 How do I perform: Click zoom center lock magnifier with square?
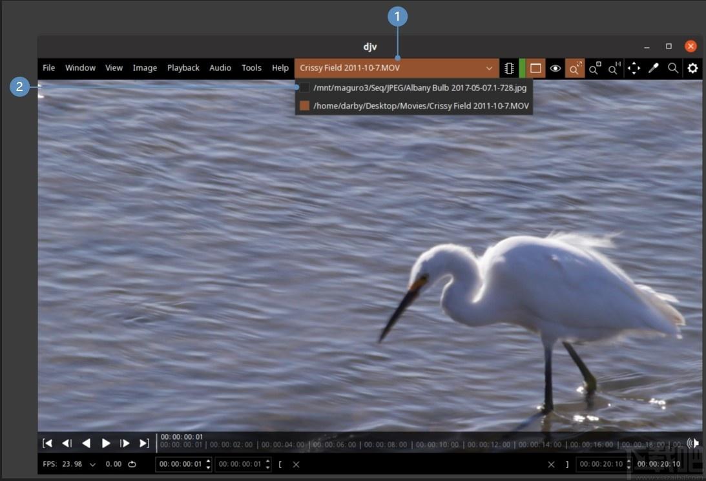tap(595, 68)
